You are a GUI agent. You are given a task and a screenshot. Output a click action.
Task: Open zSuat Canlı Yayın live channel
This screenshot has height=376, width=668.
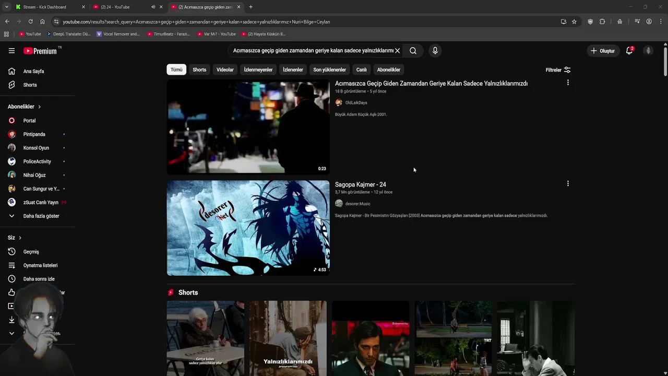41,202
